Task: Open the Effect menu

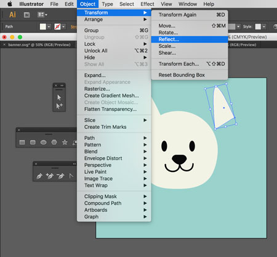Action: pos(147,4)
